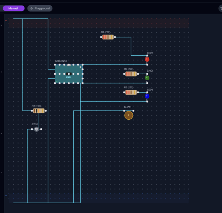Click the blue minus ground rail marker
This screenshot has width=222, height=213.
pyautogui.click(x=6, y=196)
